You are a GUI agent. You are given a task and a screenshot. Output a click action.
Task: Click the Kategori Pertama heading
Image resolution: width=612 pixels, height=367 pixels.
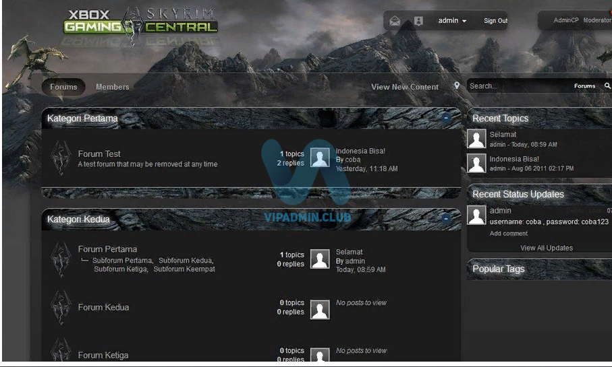(82, 118)
